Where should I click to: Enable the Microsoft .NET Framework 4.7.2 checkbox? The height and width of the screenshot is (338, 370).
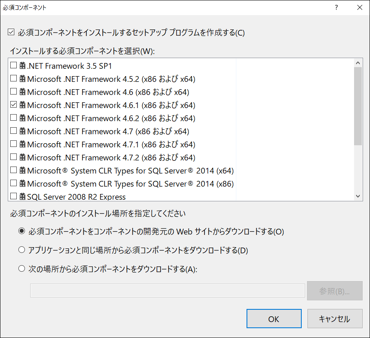tap(13, 157)
